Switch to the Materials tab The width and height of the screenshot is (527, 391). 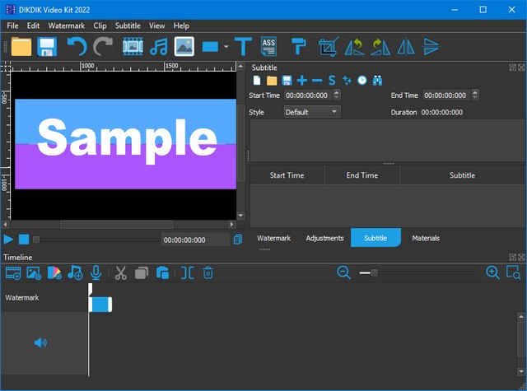pos(426,238)
